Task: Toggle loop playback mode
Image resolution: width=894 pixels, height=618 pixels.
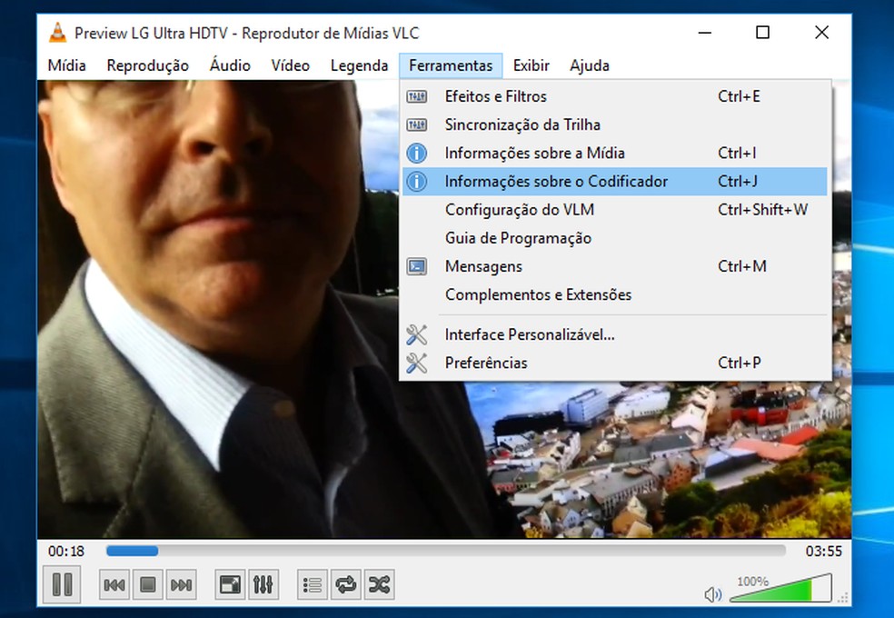Action: [x=345, y=584]
